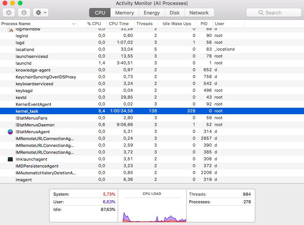Click the quit process X toolbar button

point(8,13)
